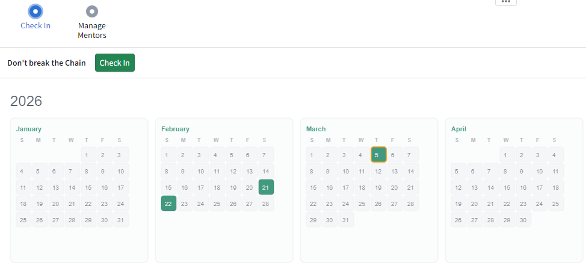The width and height of the screenshot is (586, 265).
Task: Click January 1 in the calendar
Action: click(88, 155)
